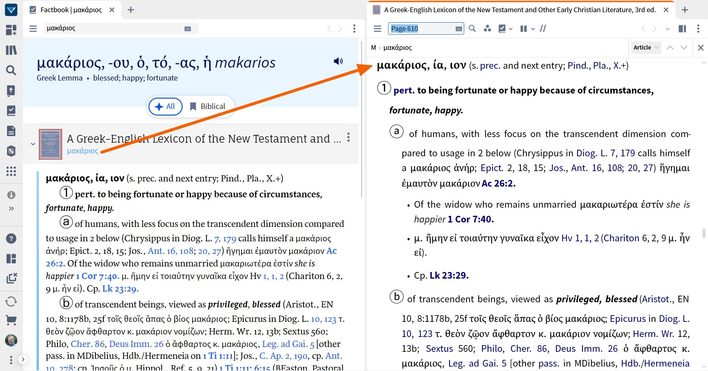Expand the sidebar with bottom chevron button

(x=23, y=359)
